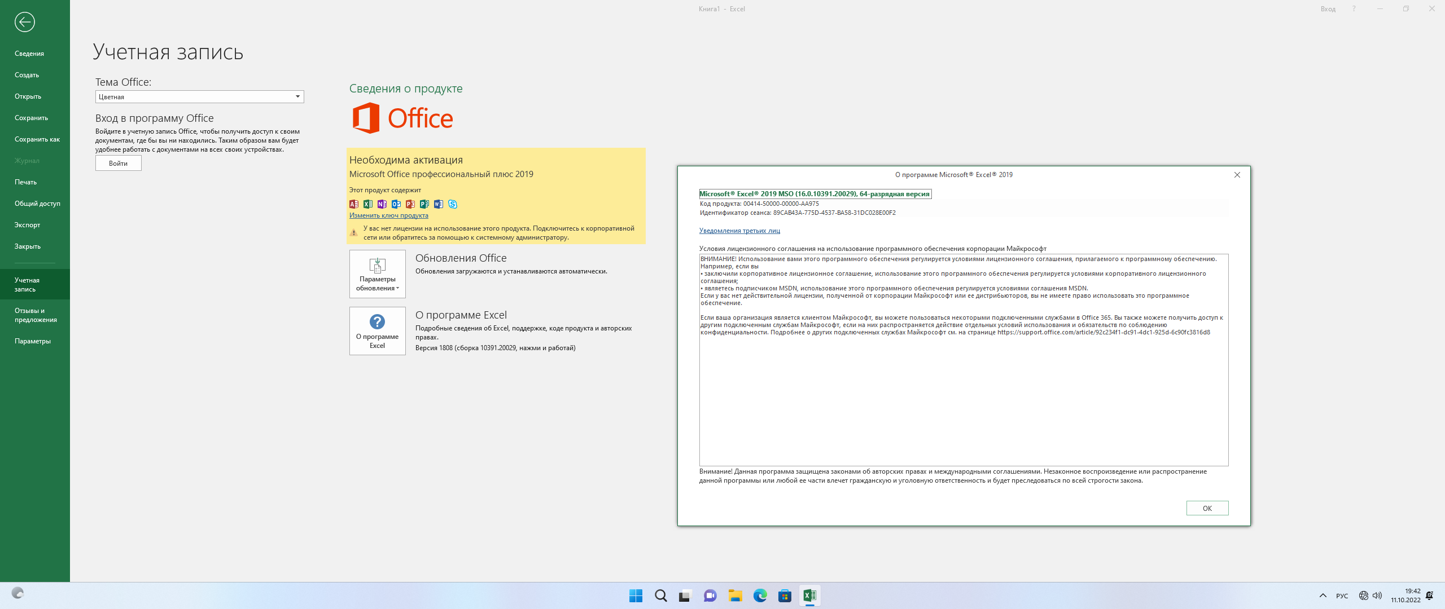Screen dimensions: 1445x609
Task: Open the Печать tab
Action: [x=25, y=182]
